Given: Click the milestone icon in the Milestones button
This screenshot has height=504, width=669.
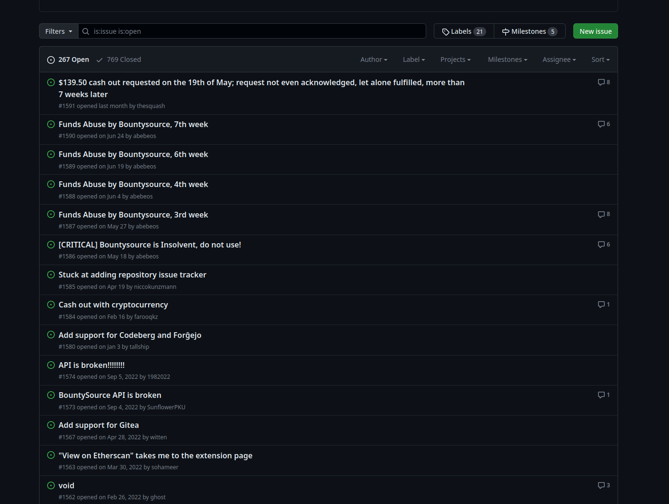Looking at the screenshot, I should pyautogui.click(x=506, y=31).
